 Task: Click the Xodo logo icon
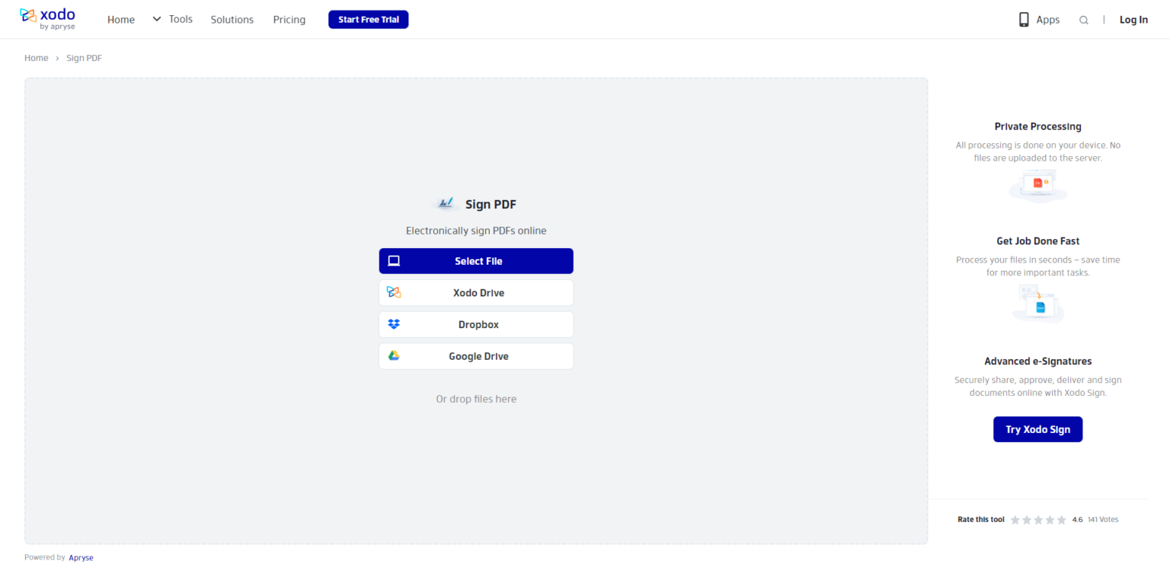[x=27, y=14]
